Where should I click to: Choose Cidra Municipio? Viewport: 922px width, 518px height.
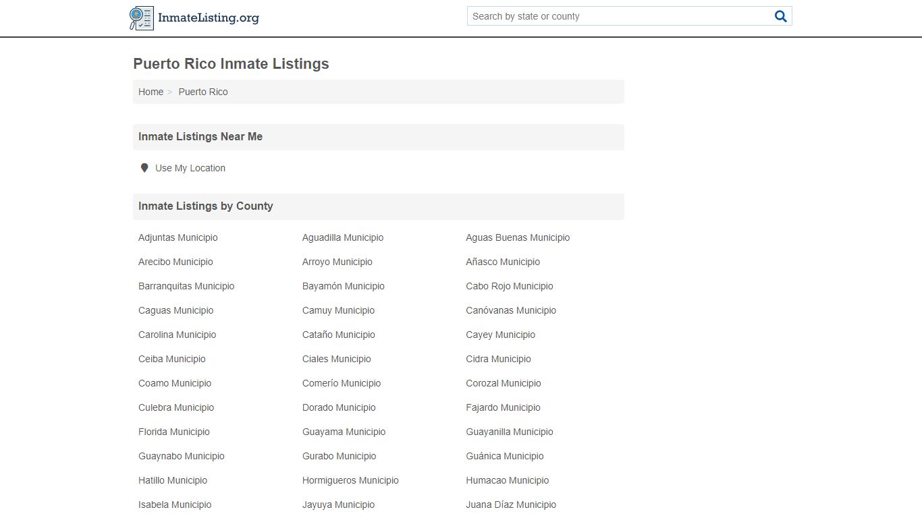coord(498,359)
